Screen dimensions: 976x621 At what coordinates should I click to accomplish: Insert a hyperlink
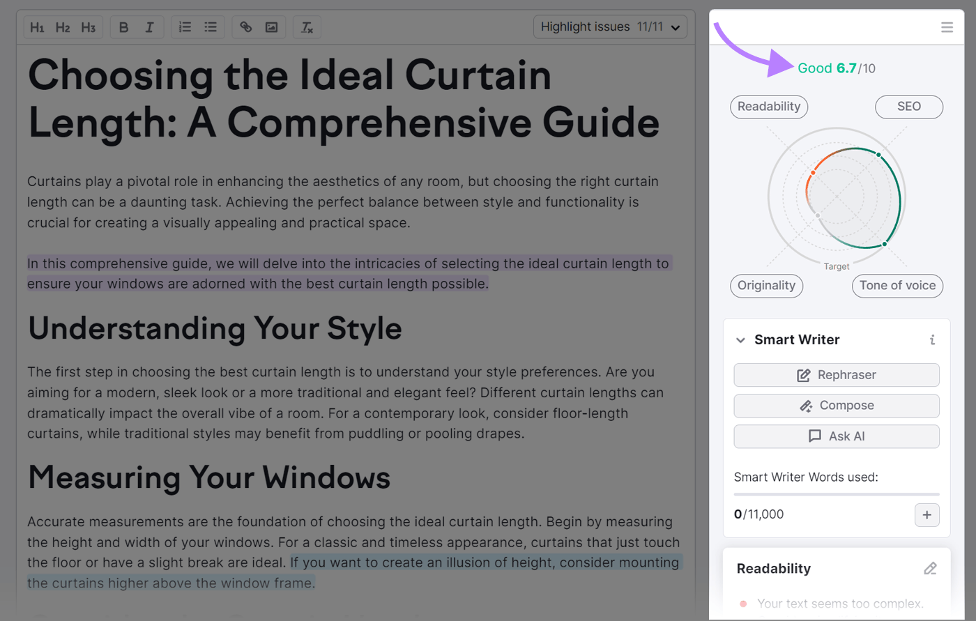pyautogui.click(x=245, y=26)
